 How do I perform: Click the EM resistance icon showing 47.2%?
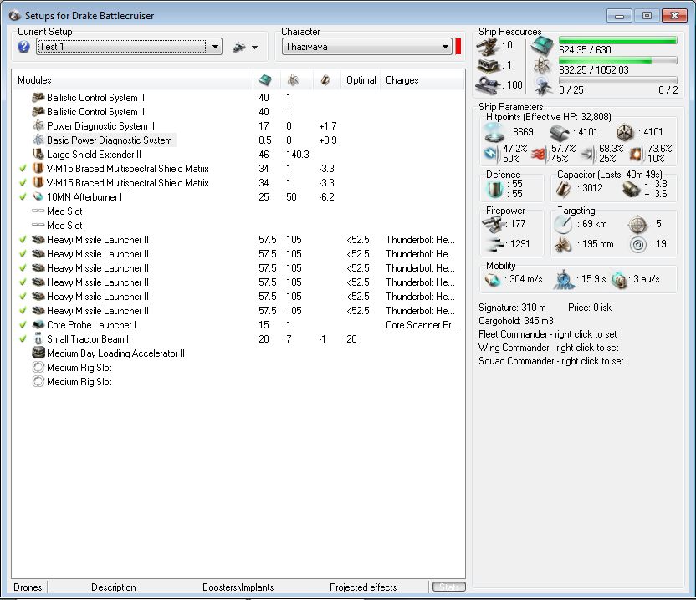pos(491,154)
